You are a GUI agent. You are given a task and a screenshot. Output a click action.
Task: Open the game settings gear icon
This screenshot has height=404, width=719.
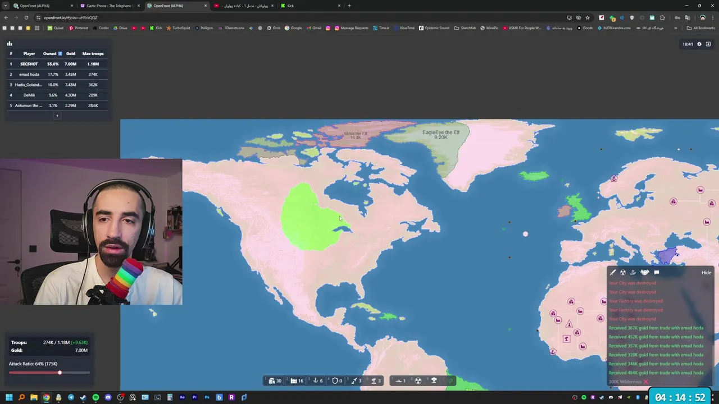click(699, 44)
